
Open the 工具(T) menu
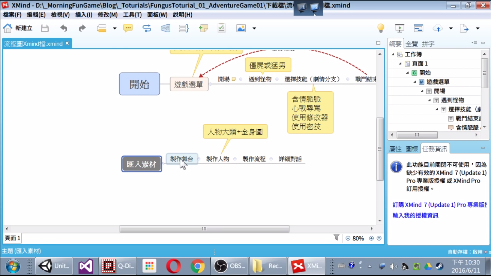(132, 15)
